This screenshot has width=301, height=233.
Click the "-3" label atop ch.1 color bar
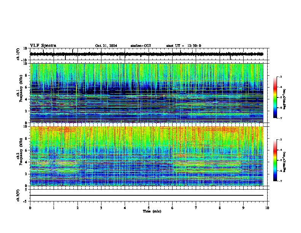tap(280, 77)
